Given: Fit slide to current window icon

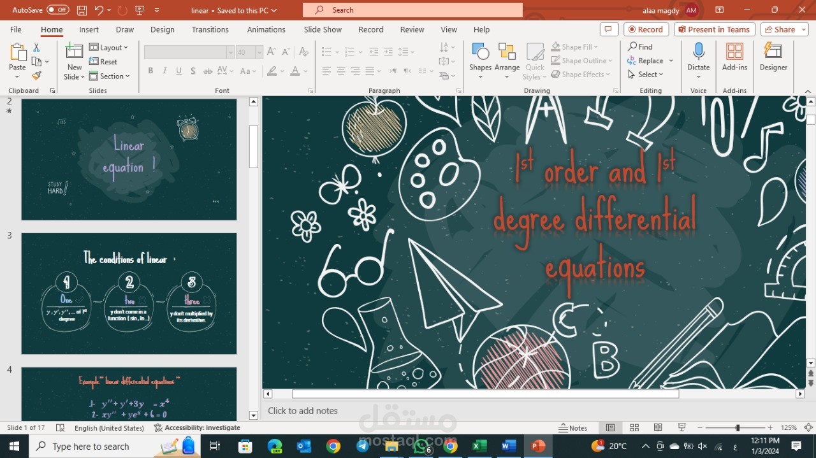Looking at the screenshot, I should point(808,427).
